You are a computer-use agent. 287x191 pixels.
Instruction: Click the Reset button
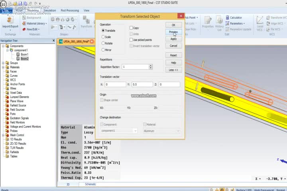click(173, 55)
